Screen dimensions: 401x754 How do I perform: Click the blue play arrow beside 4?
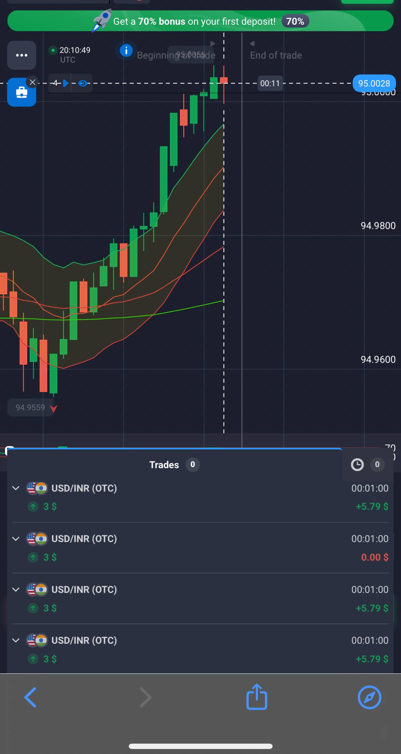point(65,83)
